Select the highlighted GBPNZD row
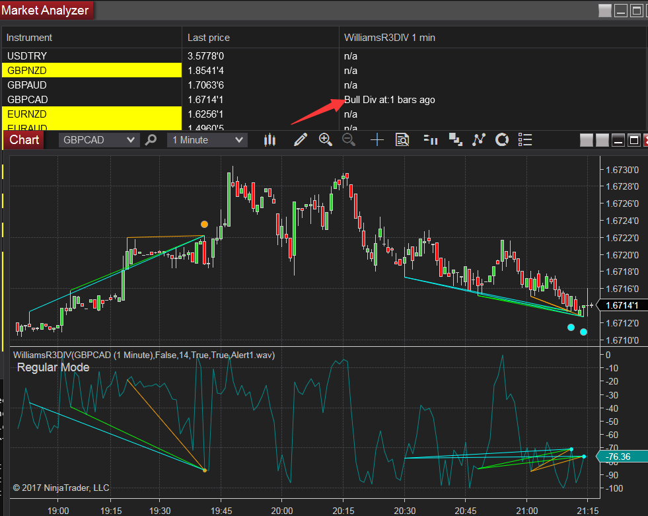This screenshot has width=648, height=516. click(x=92, y=70)
